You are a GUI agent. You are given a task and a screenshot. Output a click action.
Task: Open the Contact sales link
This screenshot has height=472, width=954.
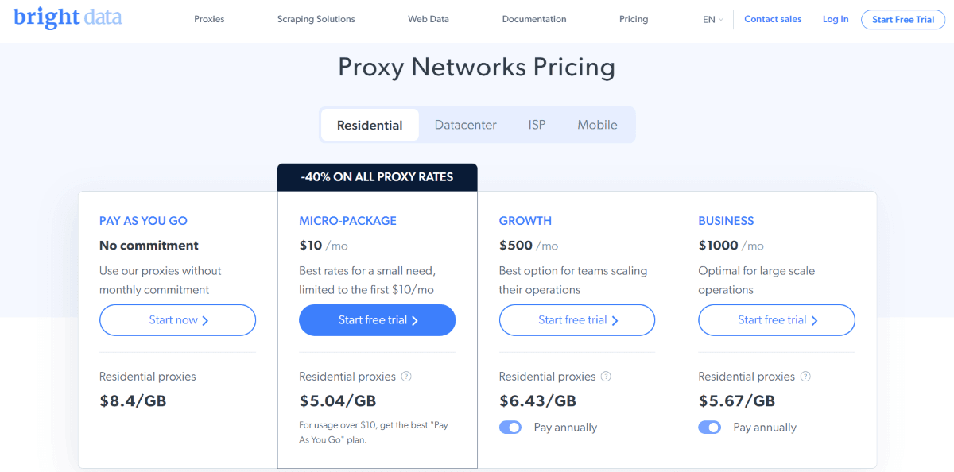click(773, 19)
